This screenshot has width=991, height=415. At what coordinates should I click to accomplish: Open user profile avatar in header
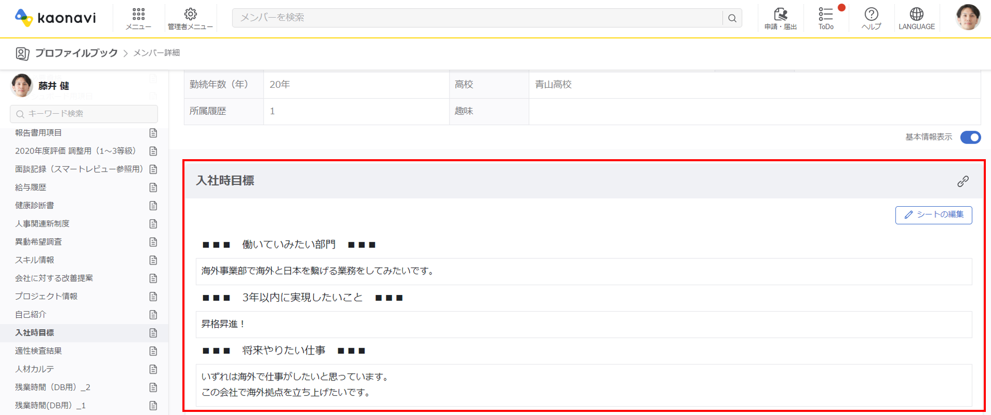click(x=968, y=18)
